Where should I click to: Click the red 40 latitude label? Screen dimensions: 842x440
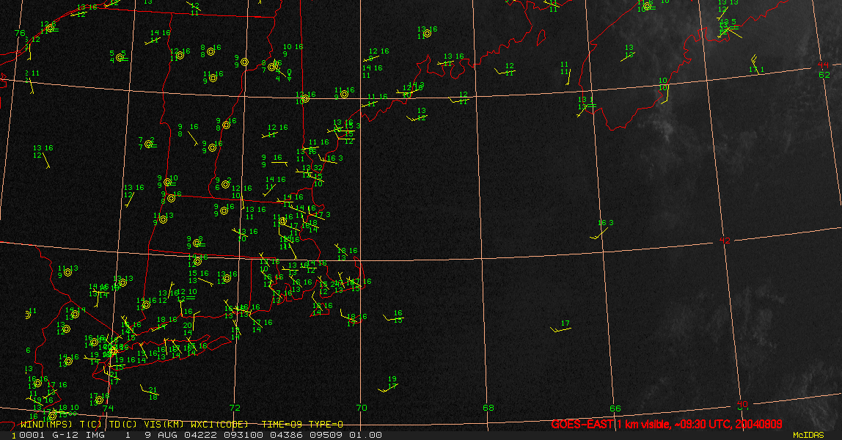coord(742,403)
